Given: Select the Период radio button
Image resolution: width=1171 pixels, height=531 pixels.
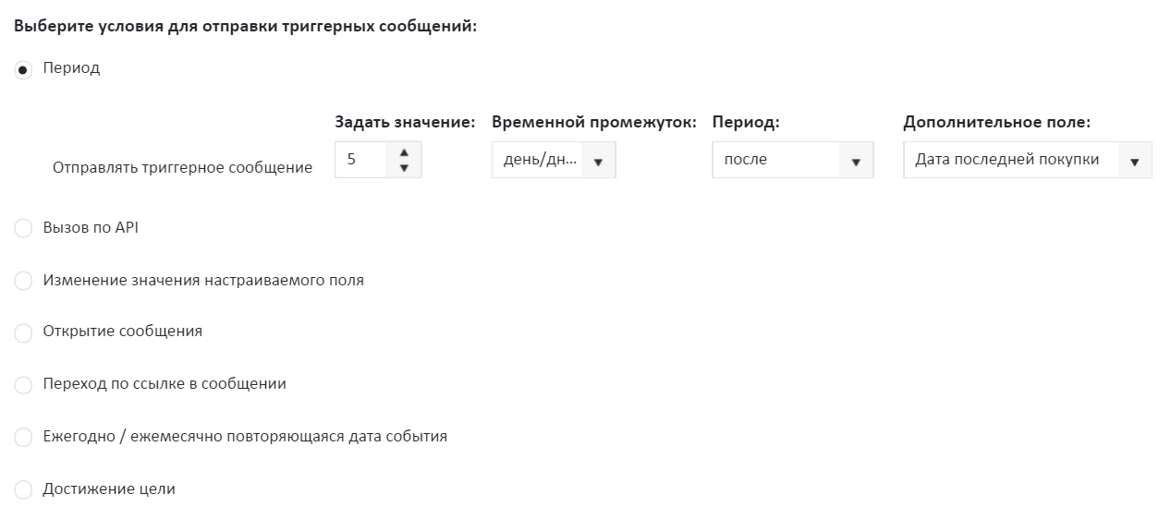Looking at the screenshot, I should click(x=23, y=70).
